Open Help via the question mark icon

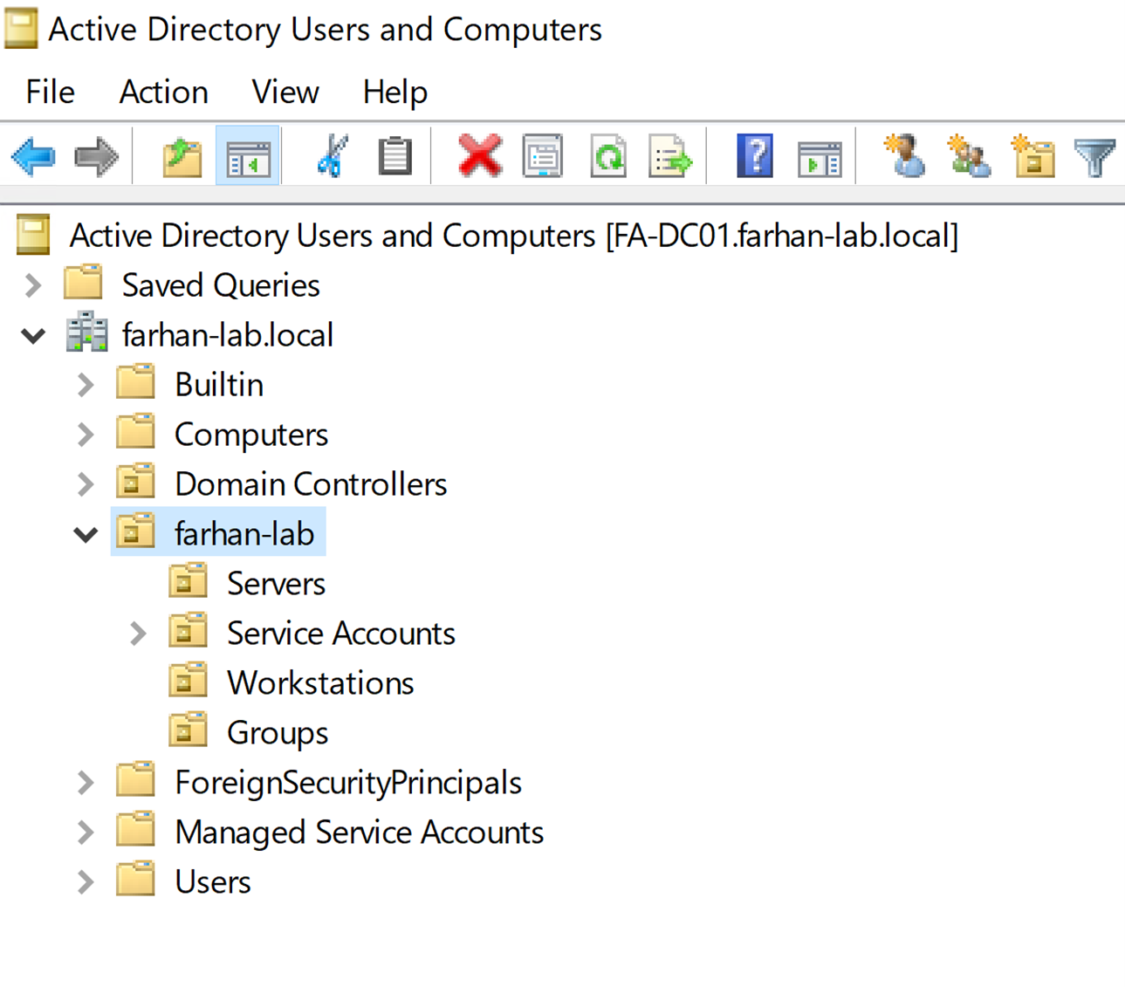point(754,157)
